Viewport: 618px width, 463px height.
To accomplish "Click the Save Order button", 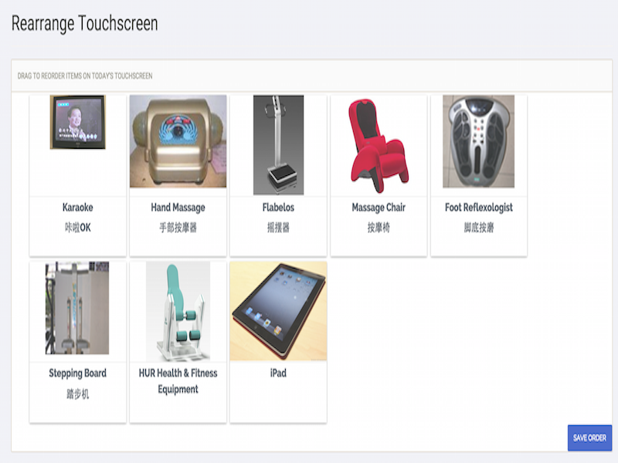I will tap(589, 438).
